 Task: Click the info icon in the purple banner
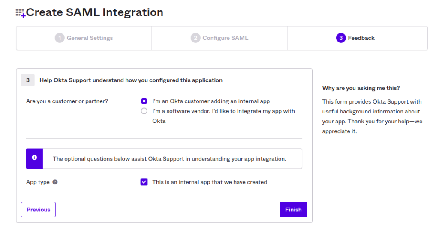(x=34, y=158)
